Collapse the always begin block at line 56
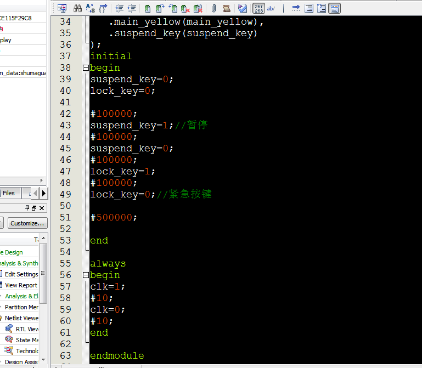Image resolution: width=422 pixels, height=368 pixels. click(86, 275)
